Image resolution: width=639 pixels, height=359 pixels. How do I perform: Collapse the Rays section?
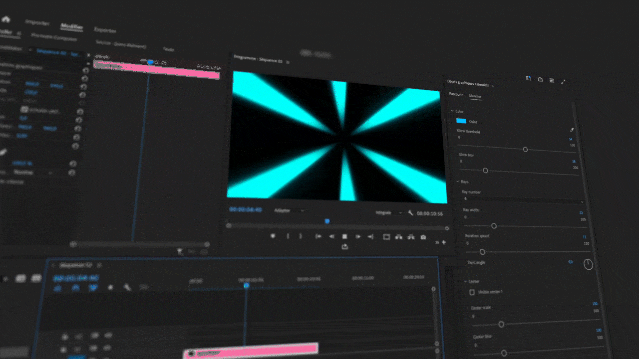[458, 181]
